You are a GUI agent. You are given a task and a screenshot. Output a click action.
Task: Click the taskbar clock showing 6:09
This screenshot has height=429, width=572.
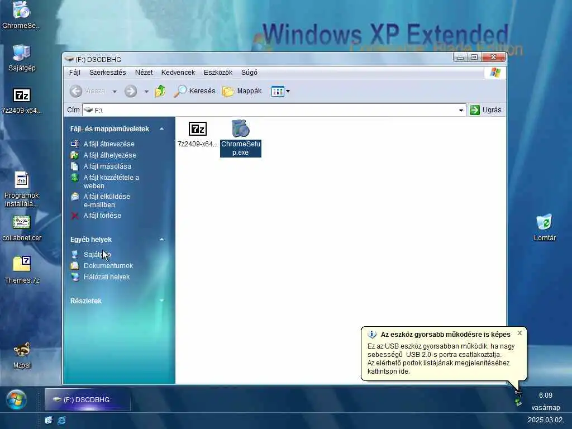click(x=545, y=395)
